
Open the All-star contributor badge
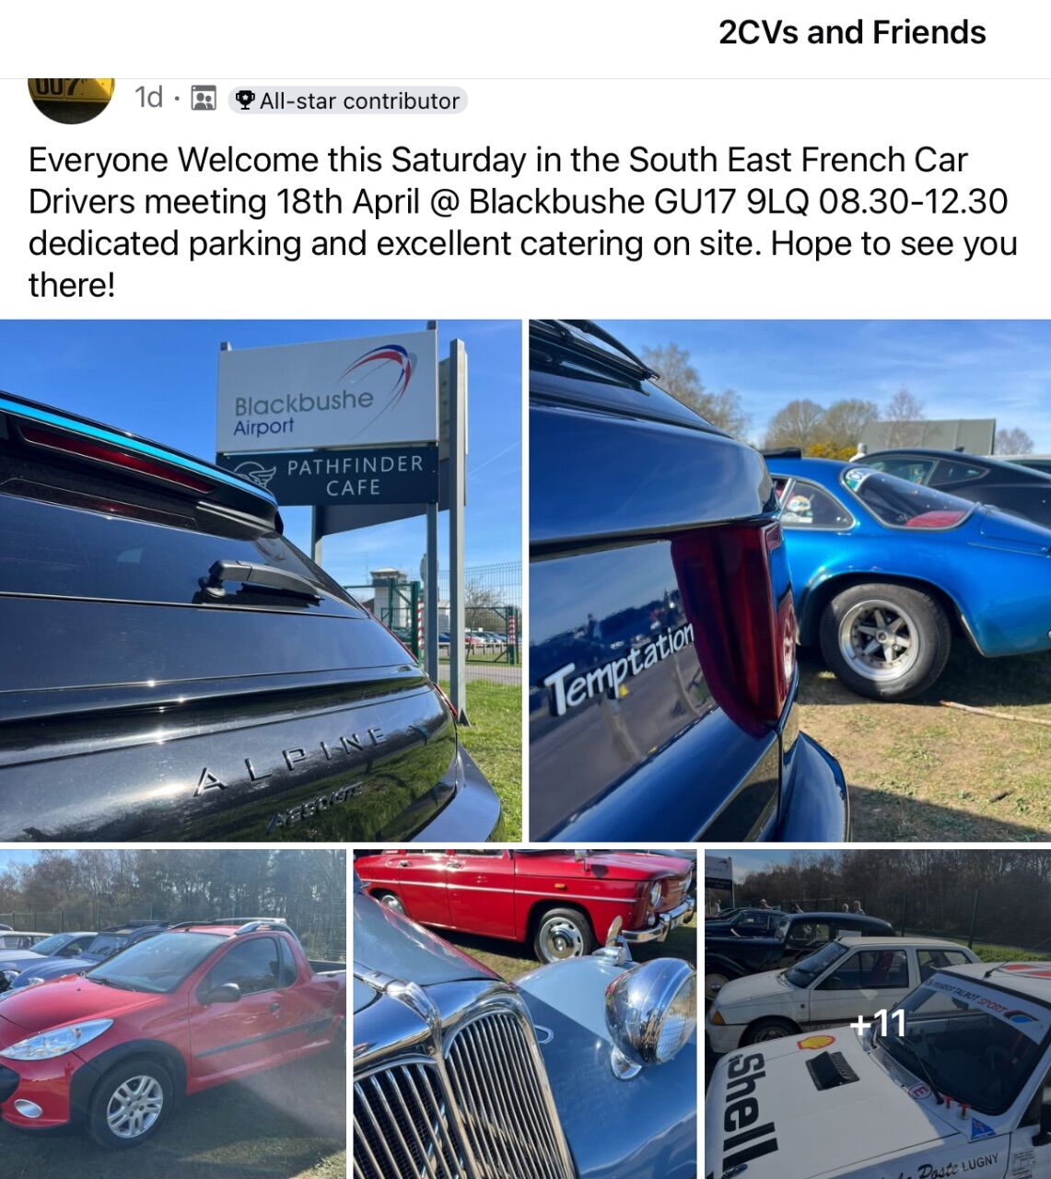[348, 99]
